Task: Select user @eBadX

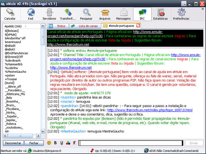Action: coord(10,46)
